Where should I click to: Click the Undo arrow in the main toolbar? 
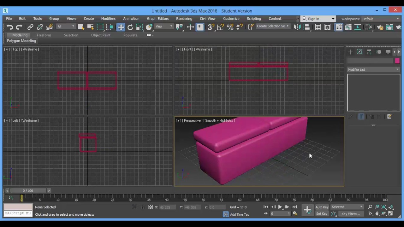click(10, 27)
